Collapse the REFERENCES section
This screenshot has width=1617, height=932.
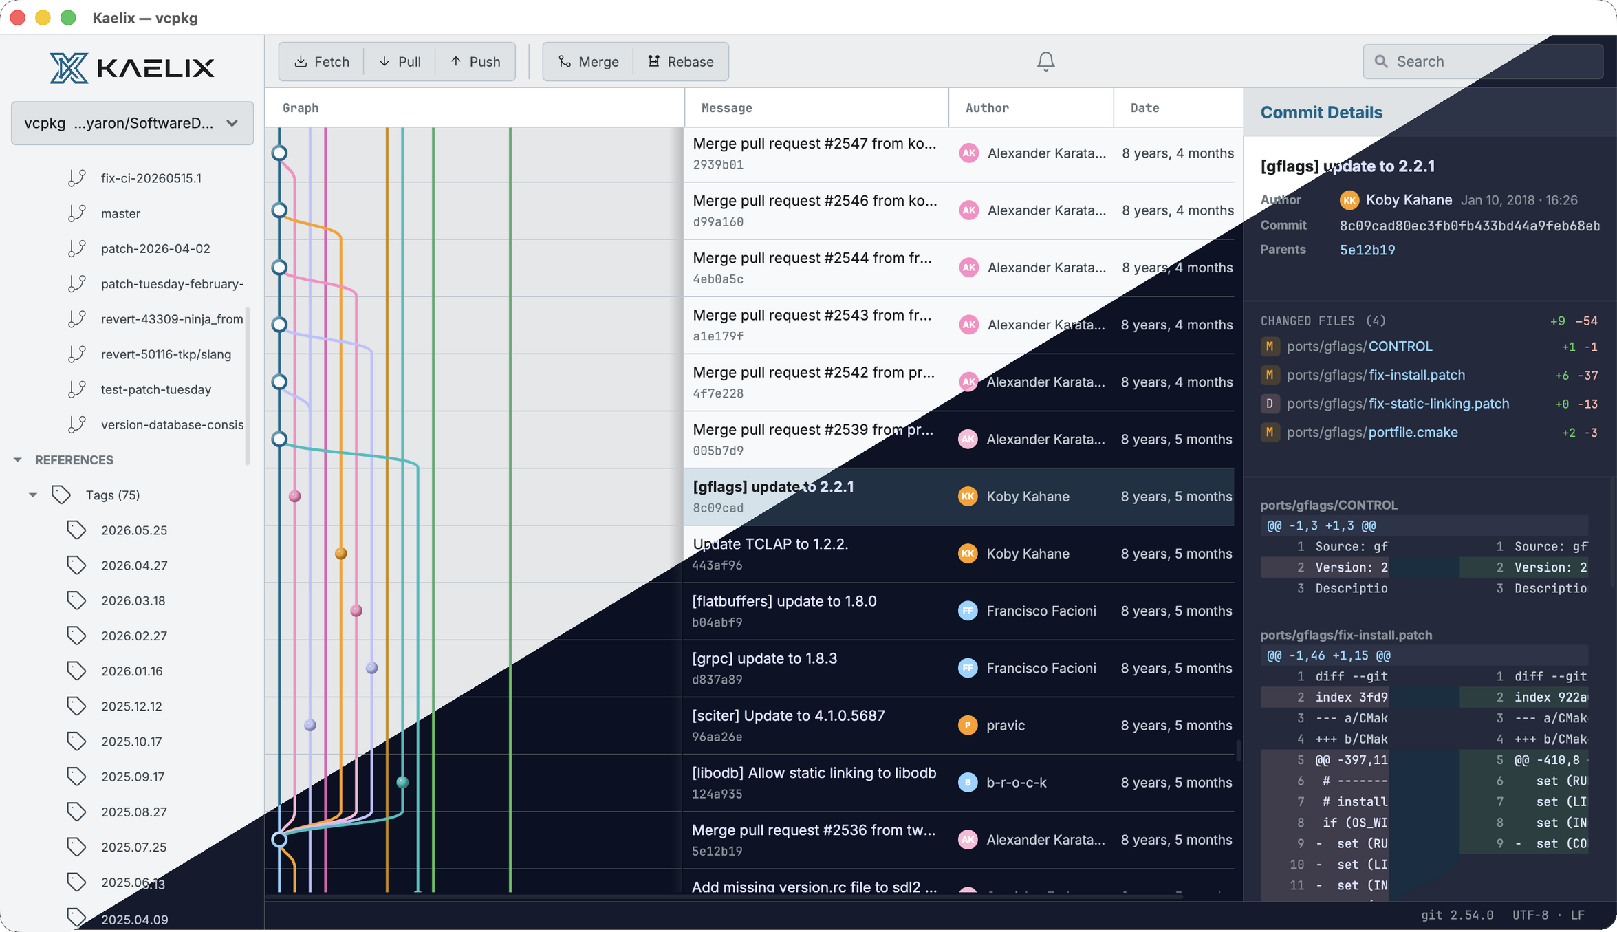(18, 459)
